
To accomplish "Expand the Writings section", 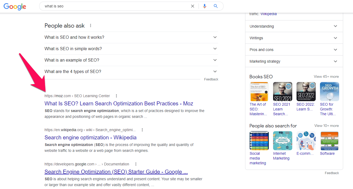I will (294, 38).
